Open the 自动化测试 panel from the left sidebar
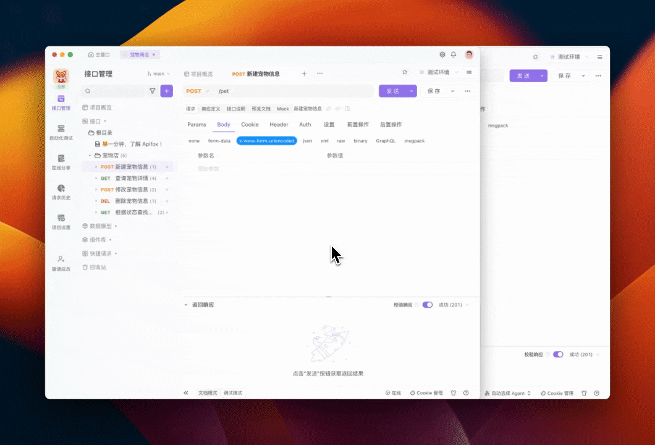Screen dimensions: 655x445 coord(61,132)
